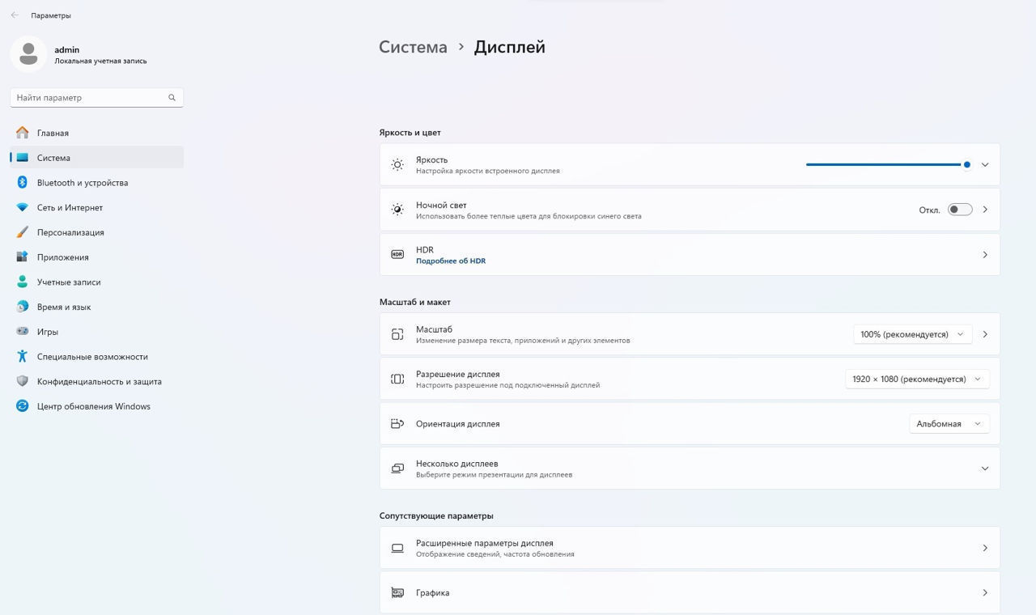Screen dimensions: 1036x615
Task: Expand the Несколько дисплеев section
Action: pos(984,469)
